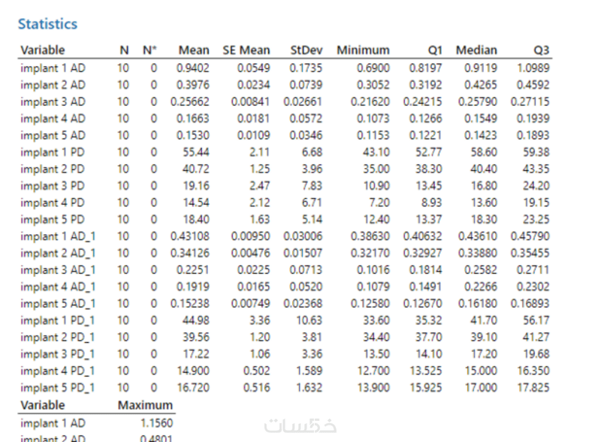Click the StDev value 0.1735
Screen dimensions: 601x442
306,68
